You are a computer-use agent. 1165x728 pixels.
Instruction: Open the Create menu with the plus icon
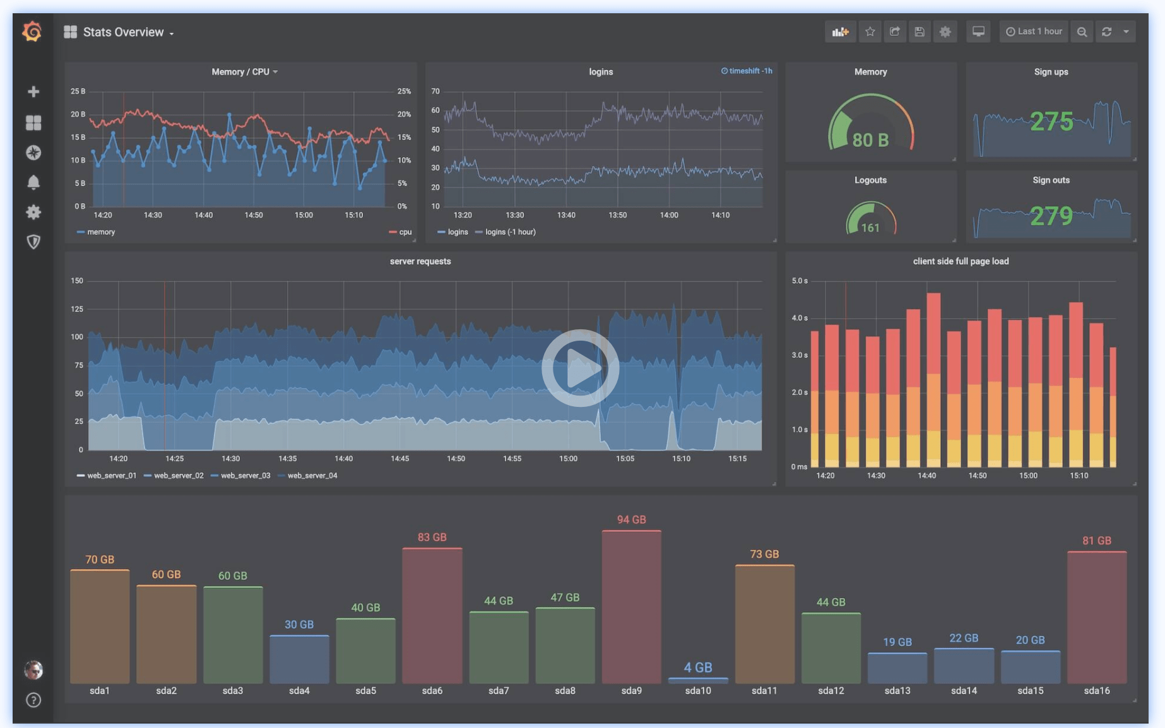click(x=33, y=91)
